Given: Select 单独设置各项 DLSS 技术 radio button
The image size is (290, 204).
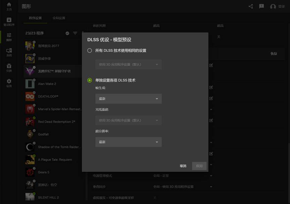Looking at the screenshot, I should pos(90,80).
